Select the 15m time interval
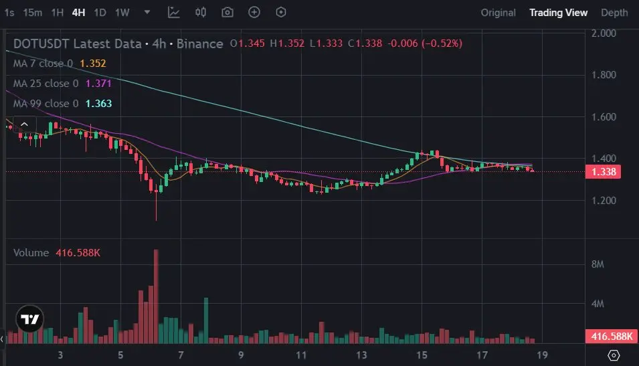Viewport: 639px width, 366px height. 32,12
